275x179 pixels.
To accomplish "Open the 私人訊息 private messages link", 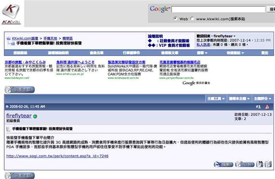I will click(203, 45).
